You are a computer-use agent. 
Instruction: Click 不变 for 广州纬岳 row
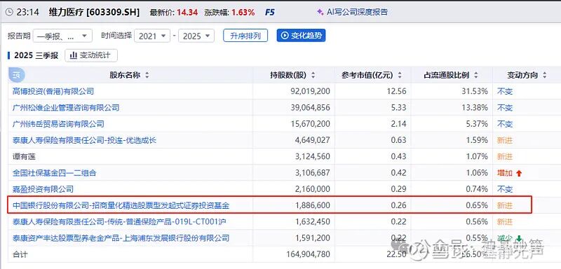coord(505,124)
